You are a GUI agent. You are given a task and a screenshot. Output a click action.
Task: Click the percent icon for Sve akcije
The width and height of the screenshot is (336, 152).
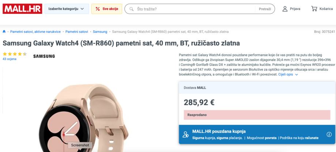(98, 9)
